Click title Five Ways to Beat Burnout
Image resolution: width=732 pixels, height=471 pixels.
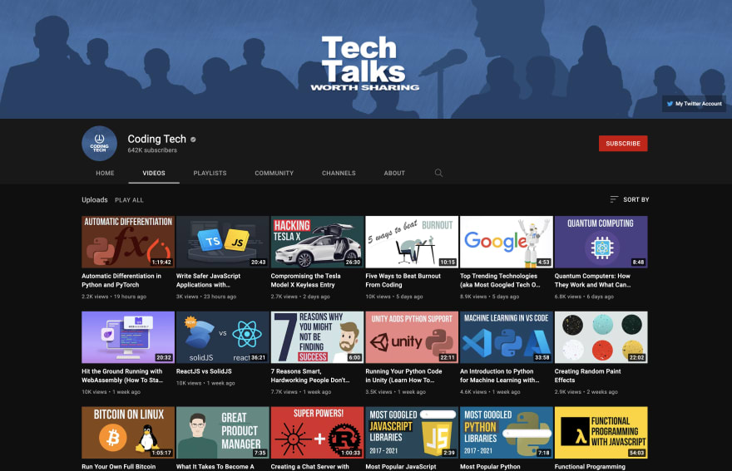pos(403,280)
